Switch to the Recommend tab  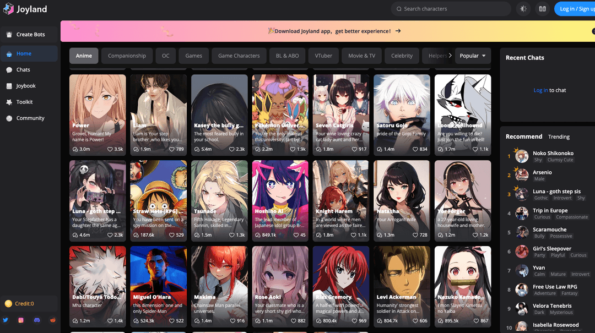(x=524, y=137)
